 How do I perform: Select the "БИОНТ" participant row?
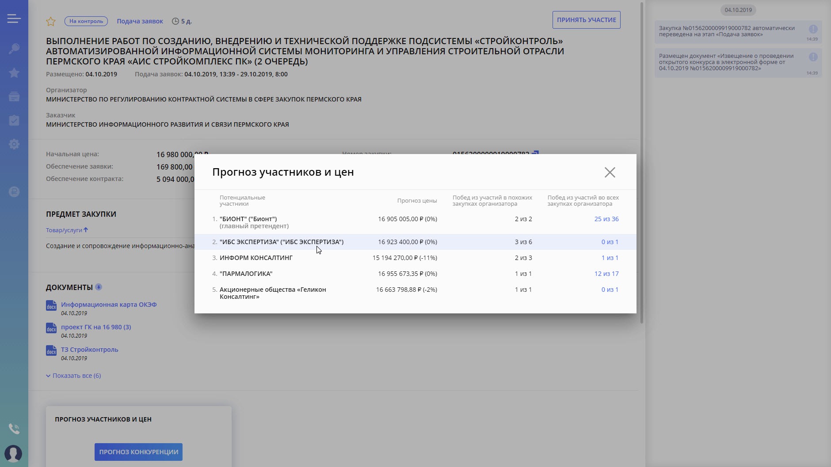[x=415, y=222]
